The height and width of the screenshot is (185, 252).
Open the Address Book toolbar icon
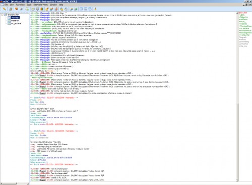33,9
